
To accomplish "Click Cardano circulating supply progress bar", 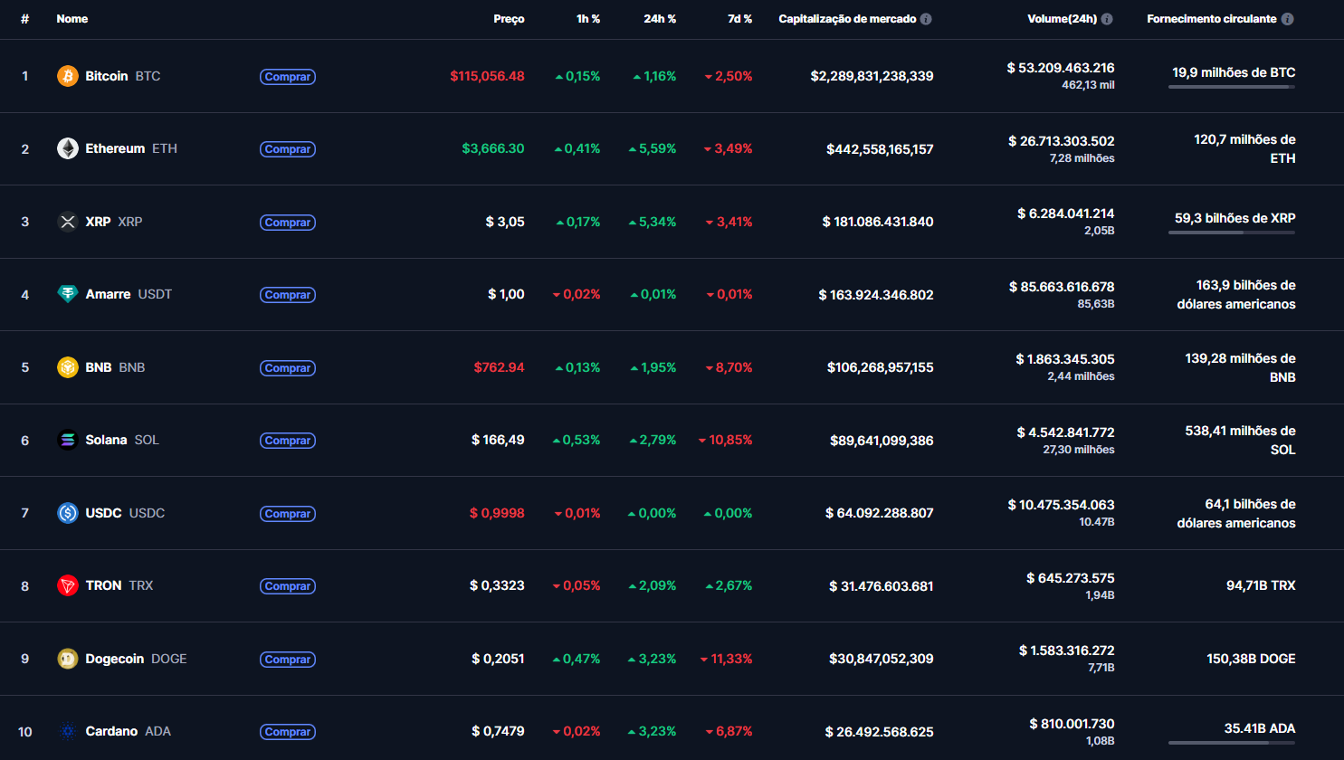I will point(1232,743).
